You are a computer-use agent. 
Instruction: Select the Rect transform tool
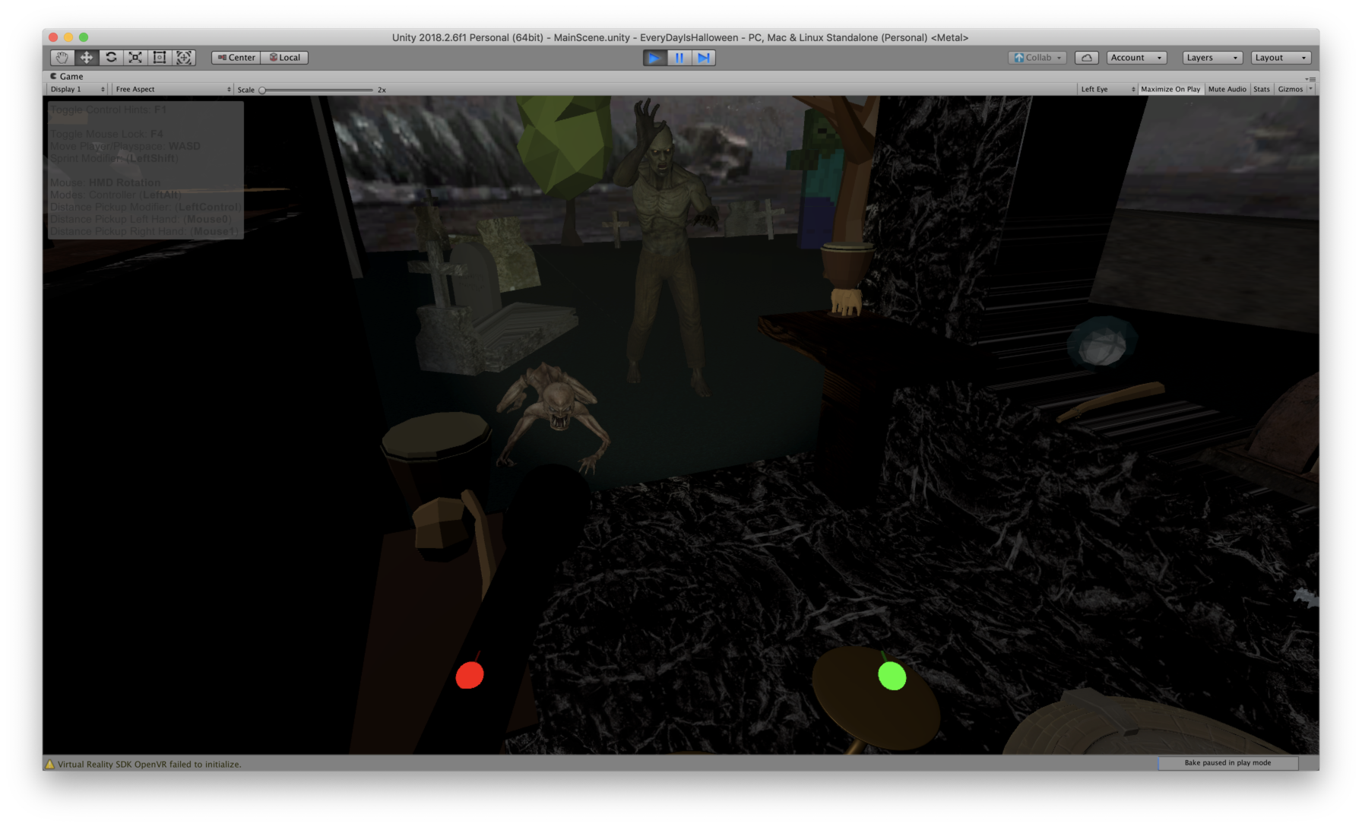(160, 58)
